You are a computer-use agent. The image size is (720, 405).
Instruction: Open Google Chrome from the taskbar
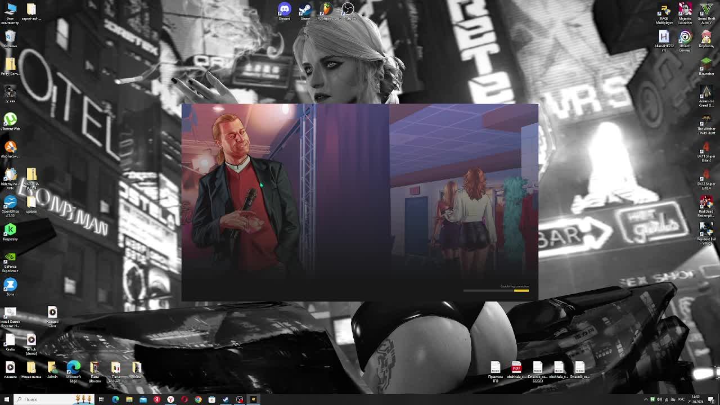(198, 399)
